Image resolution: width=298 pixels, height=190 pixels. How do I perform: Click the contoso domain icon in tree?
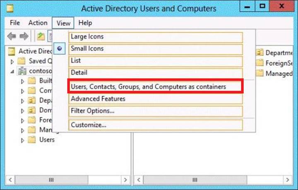coord(22,71)
